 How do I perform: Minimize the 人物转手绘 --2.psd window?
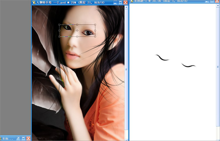(115, 2)
